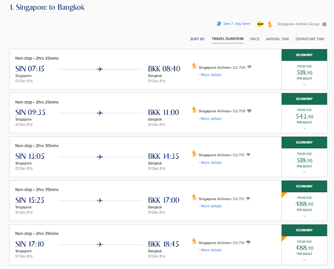Image resolution: width=334 pixels, height=269 pixels.
Task: Expand the 488.90 fare for SQ 712
Action: [304, 216]
